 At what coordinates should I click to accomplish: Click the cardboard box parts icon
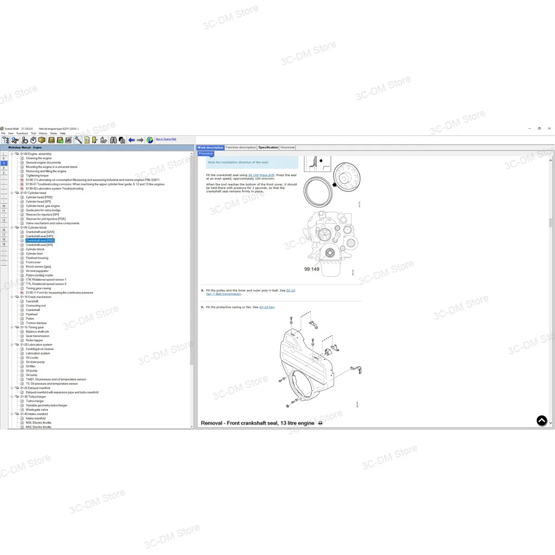tap(42, 140)
